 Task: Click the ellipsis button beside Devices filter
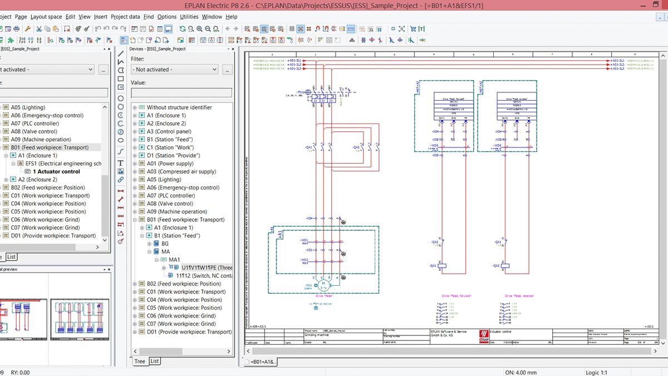227,70
